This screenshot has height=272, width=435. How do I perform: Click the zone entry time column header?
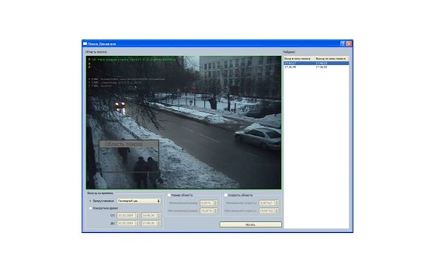pyautogui.click(x=299, y=59)
